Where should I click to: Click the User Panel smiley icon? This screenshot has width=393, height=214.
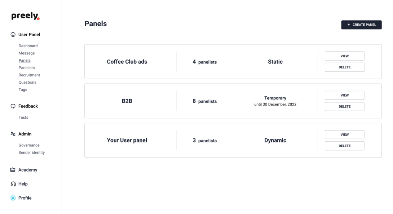13,35
